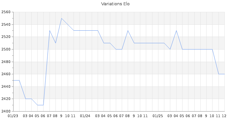
Task: Click the 2520 y-axis value
Action: [6, 37]
